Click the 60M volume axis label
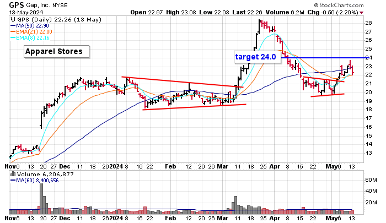Image resolution: width=386 pixels, height=223 pixels. pyautogui.click(x=371, y=180)
